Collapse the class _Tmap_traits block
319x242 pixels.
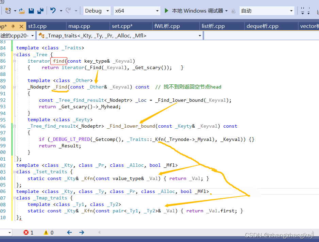click(x=14, y=198)
